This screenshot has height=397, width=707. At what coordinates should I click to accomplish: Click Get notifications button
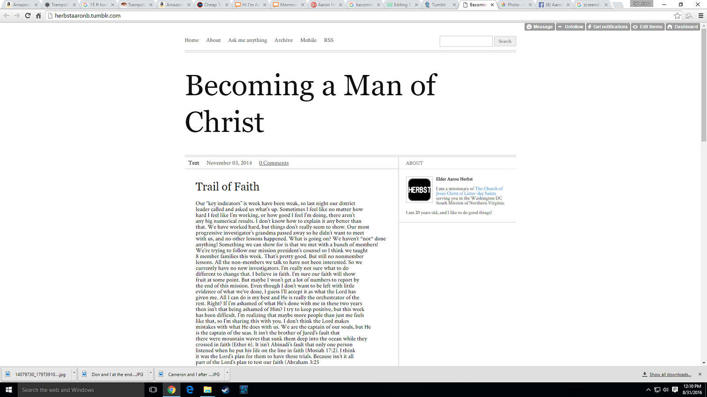608,27
